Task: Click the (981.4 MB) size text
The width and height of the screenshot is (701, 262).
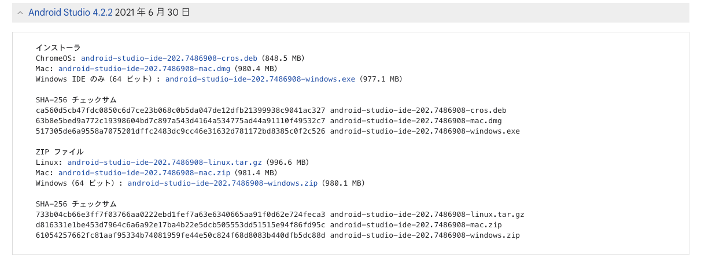Action: point(256,173)
